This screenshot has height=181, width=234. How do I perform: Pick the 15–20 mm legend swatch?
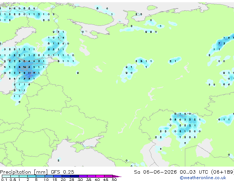pyautogui.click(x=58, y=176)
